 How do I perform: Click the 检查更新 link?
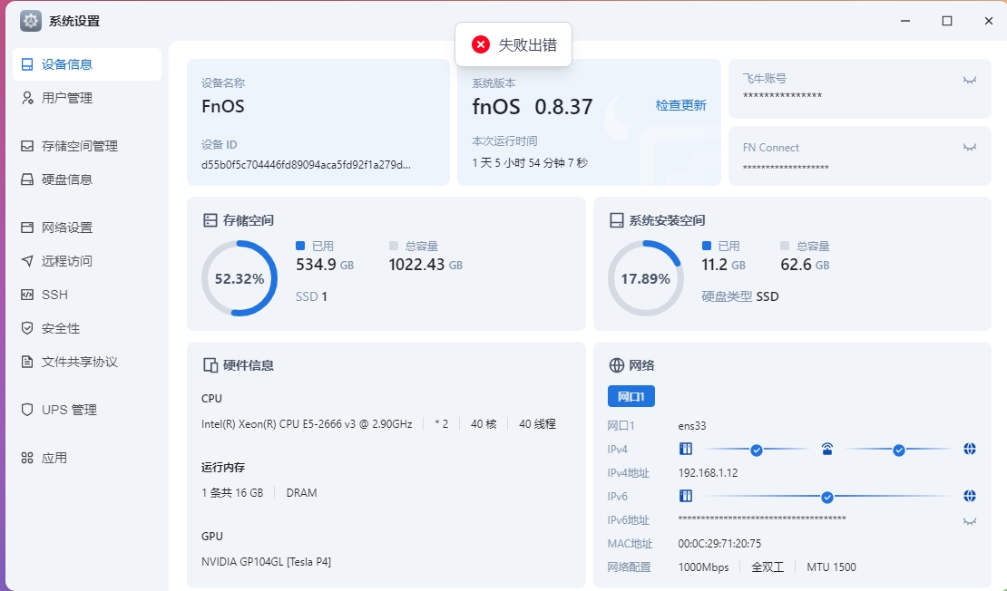(680, 105)
